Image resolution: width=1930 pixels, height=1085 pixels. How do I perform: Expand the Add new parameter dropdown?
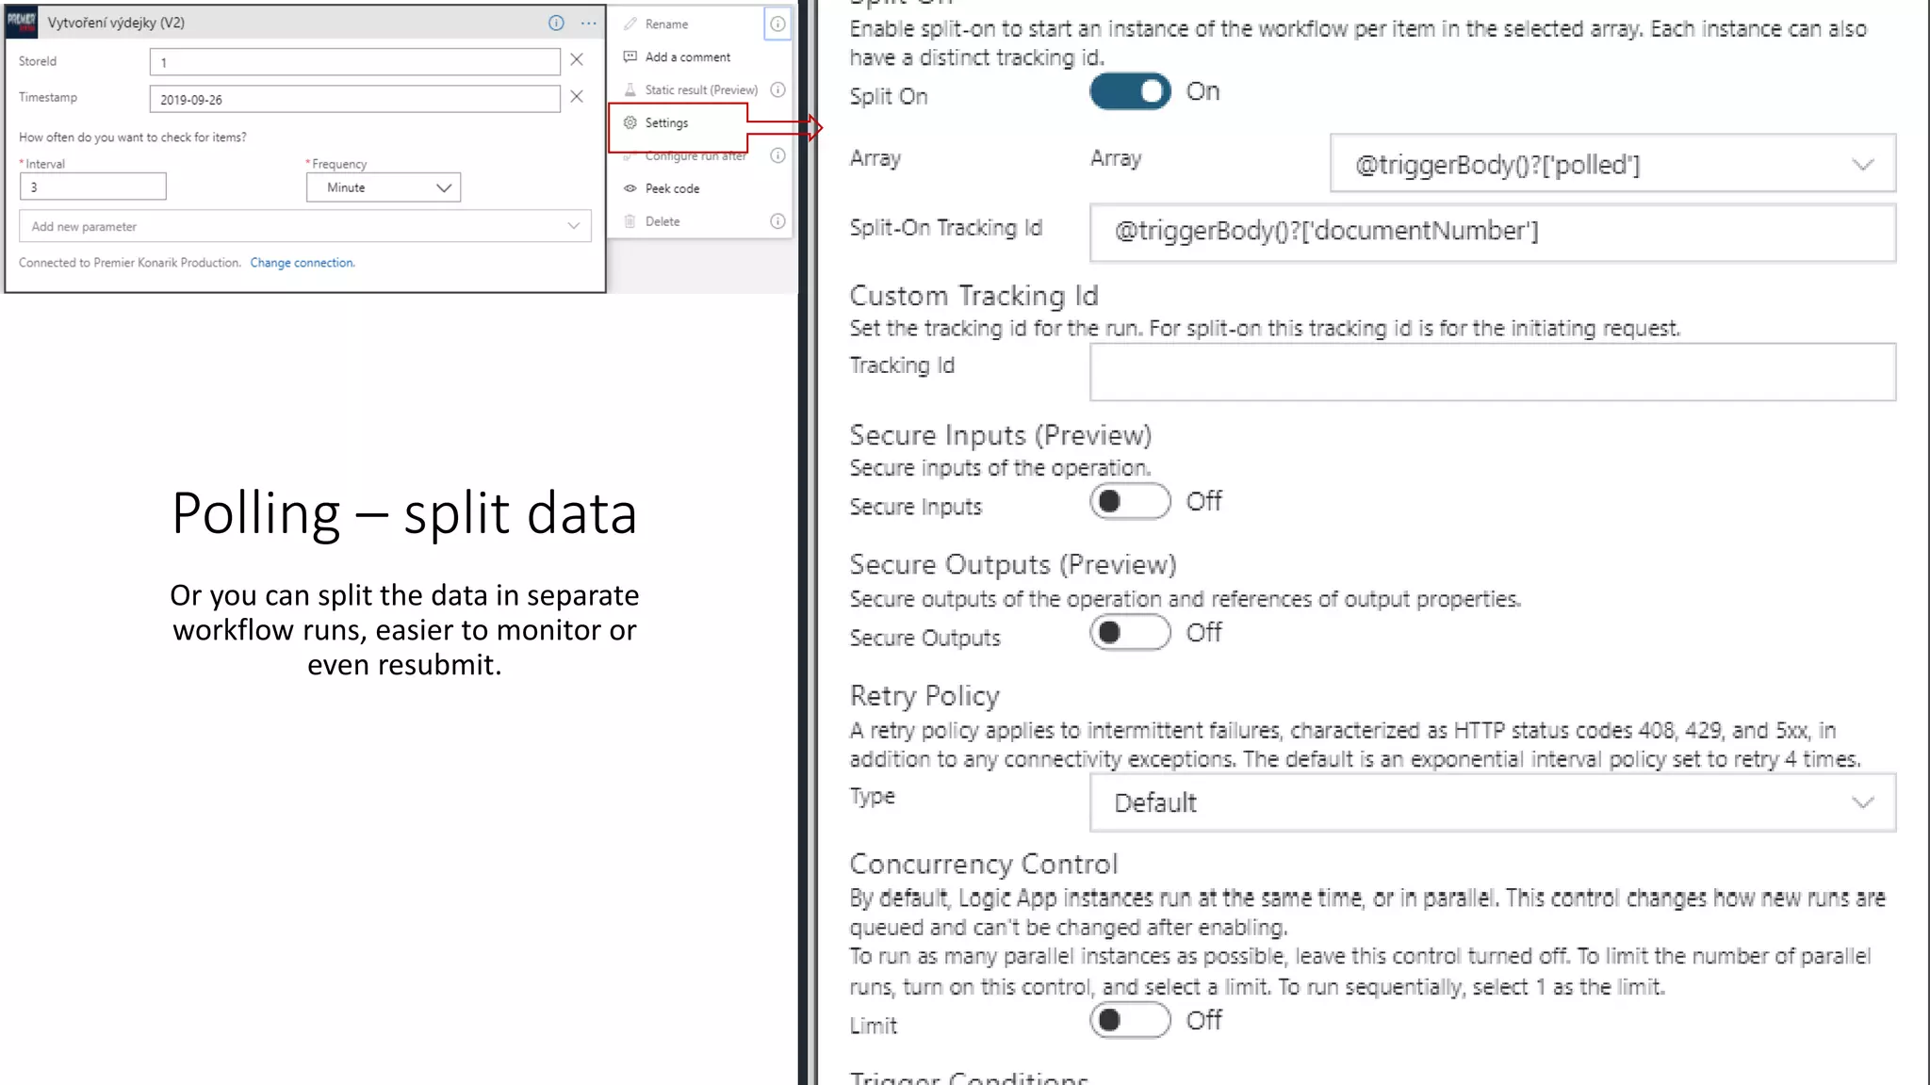[x=304, y=227]
